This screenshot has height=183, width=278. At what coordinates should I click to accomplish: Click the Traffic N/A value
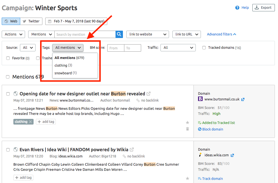216,170
